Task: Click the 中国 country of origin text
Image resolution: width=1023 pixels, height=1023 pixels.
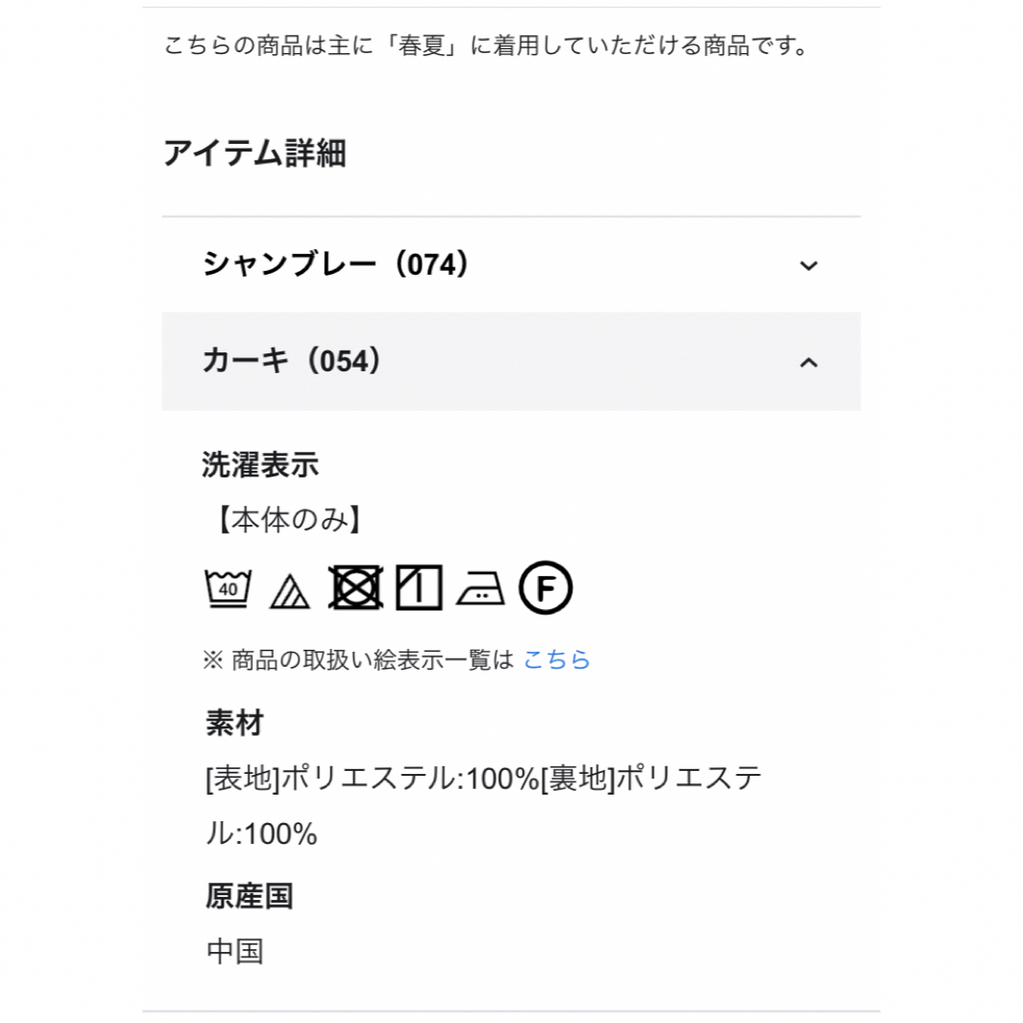Action: pos(235,951)
